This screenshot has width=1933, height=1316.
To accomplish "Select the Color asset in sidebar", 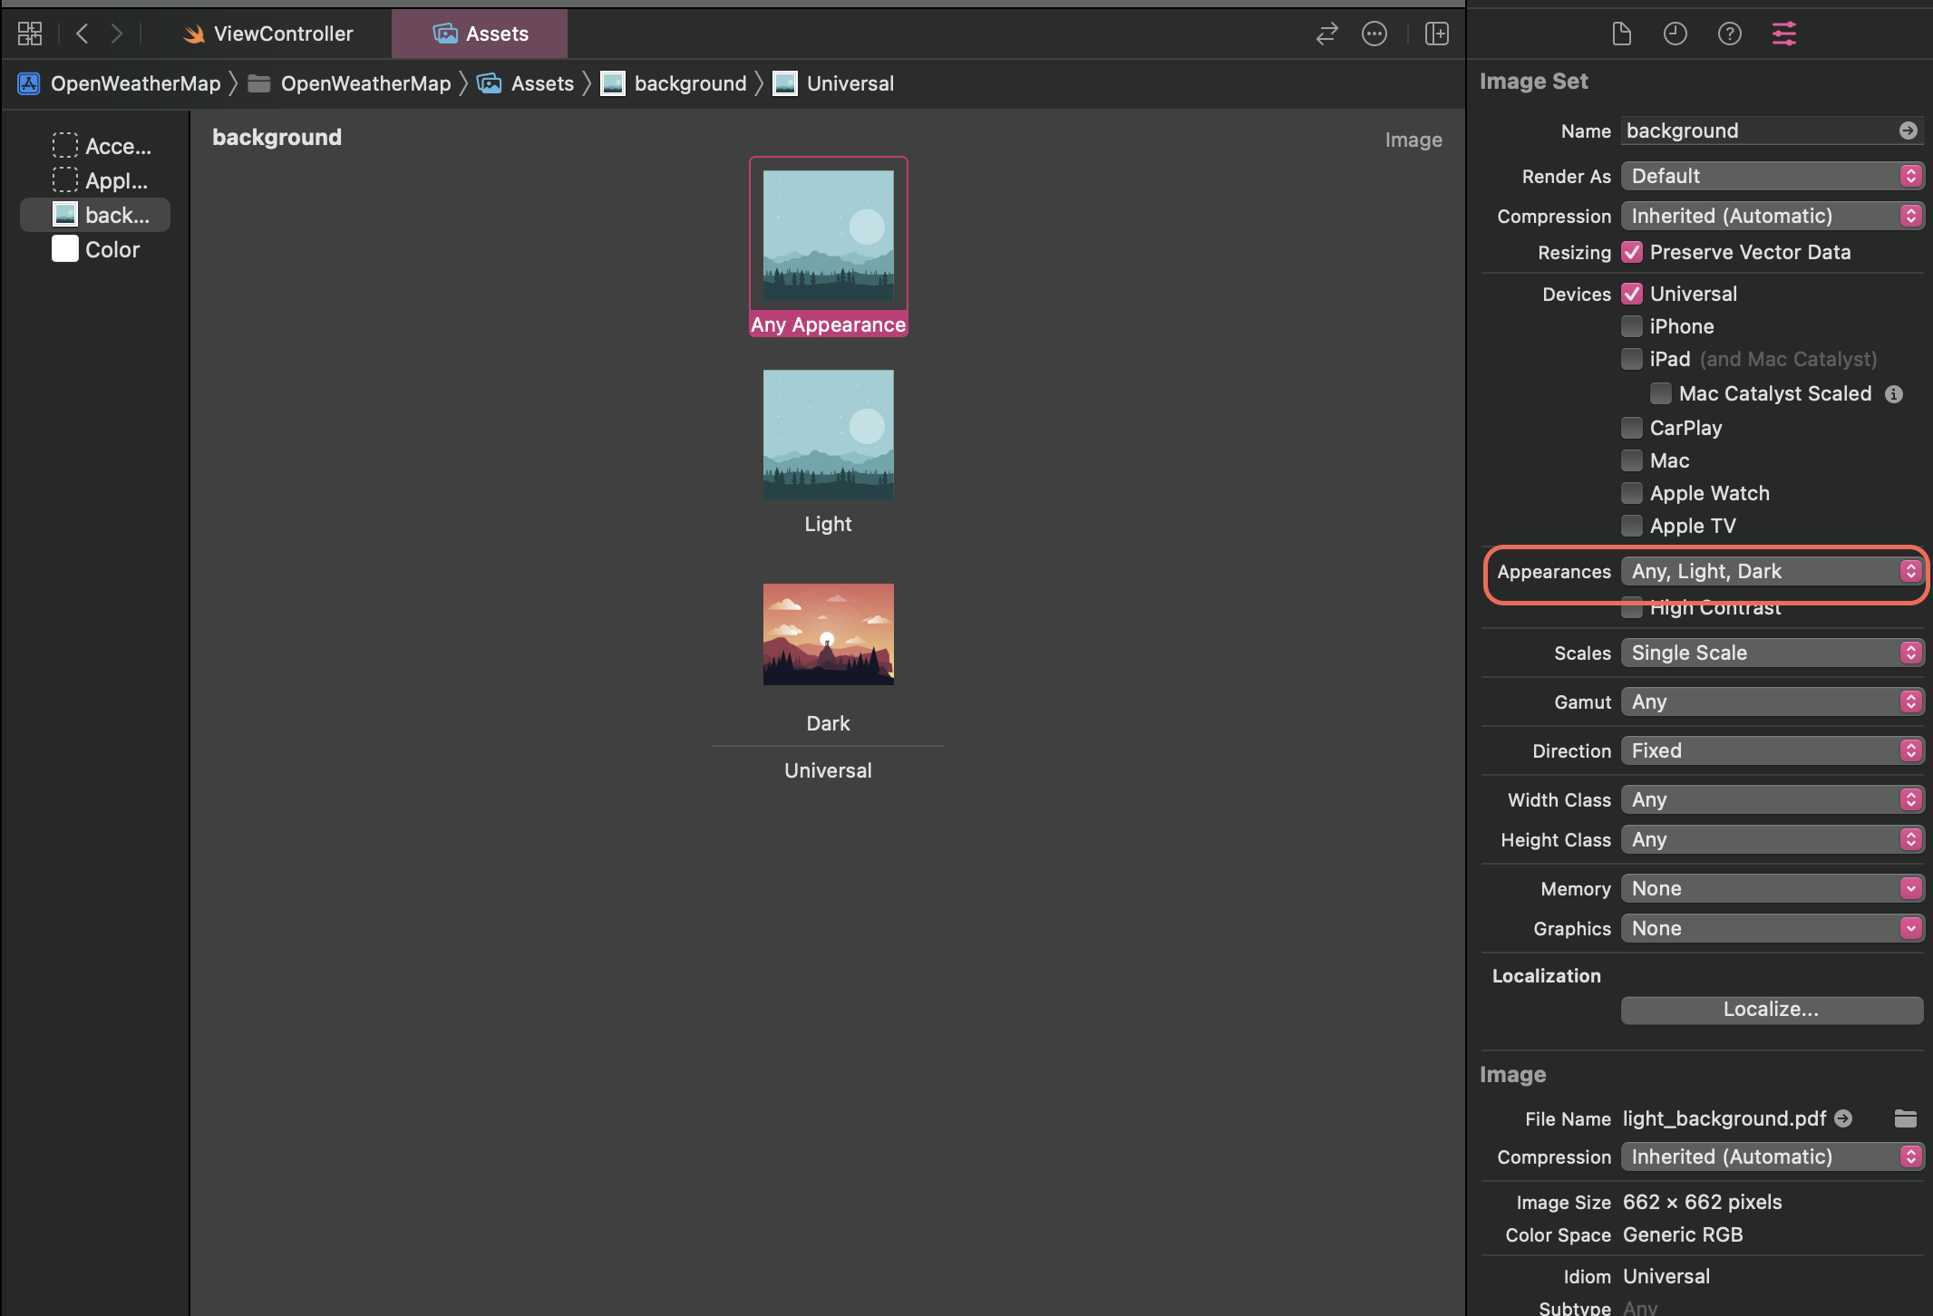I will point(97,249).
